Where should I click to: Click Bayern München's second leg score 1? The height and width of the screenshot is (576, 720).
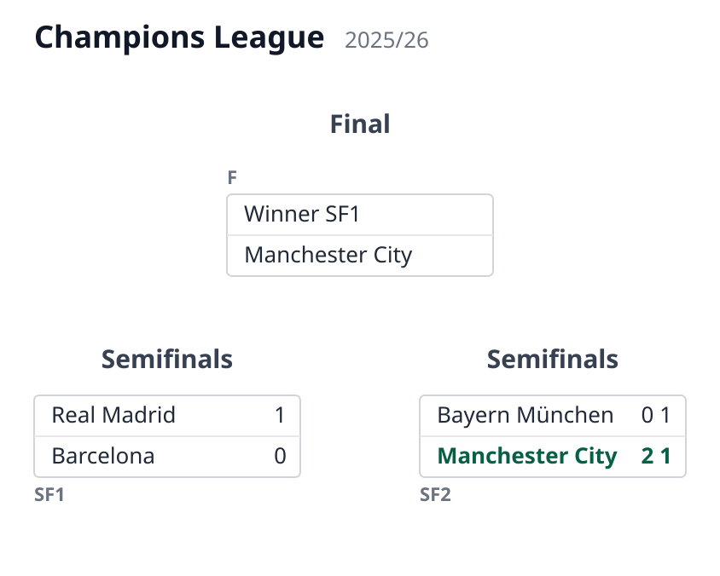(x=665, y=416)
